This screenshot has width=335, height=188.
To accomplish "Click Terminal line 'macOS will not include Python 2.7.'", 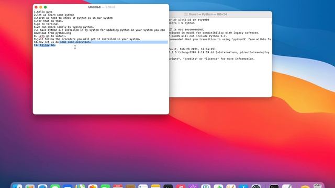I will [x=198, y=36].
